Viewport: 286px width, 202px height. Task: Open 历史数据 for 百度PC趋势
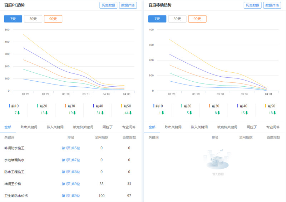point(108,5)
